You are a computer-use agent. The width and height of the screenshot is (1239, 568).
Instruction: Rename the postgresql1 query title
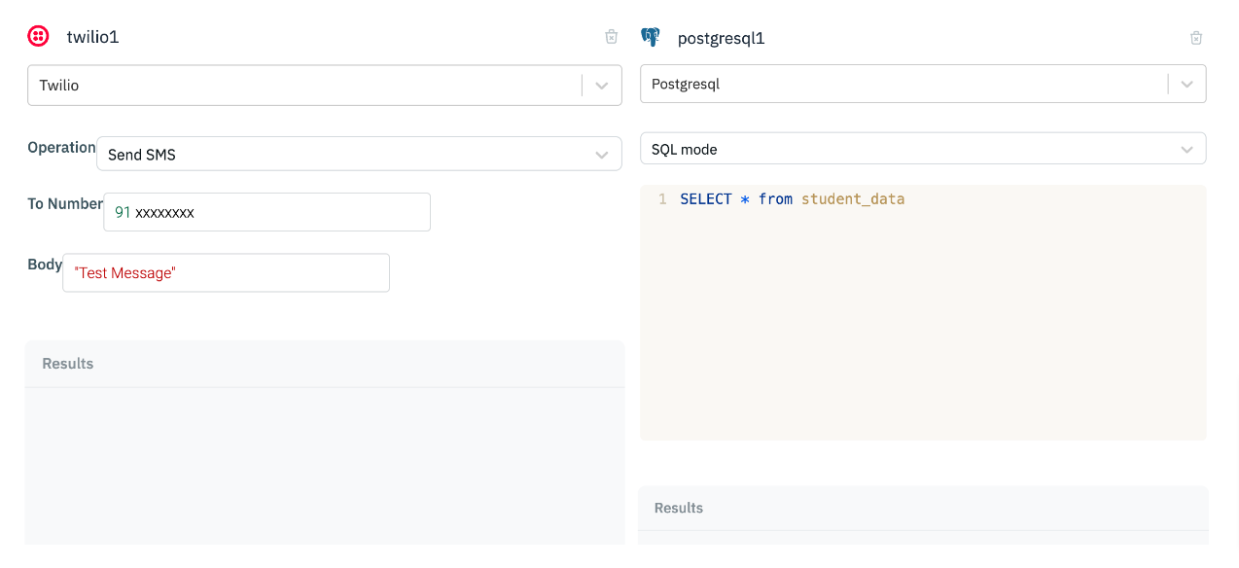click(721, 38)
